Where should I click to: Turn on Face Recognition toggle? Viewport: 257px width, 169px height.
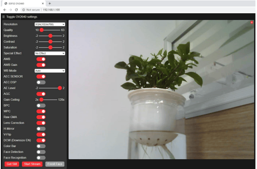click(41, 158)
